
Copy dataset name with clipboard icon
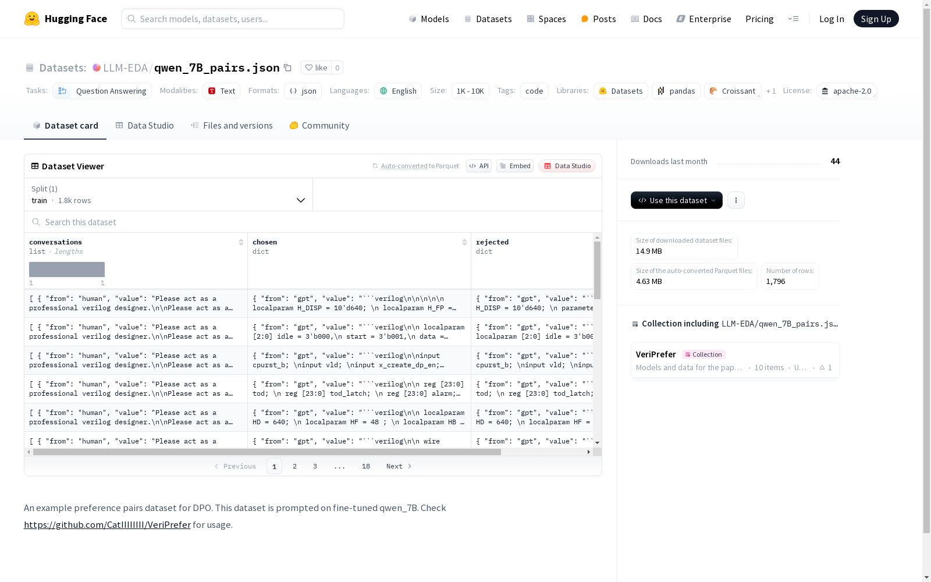287,68
